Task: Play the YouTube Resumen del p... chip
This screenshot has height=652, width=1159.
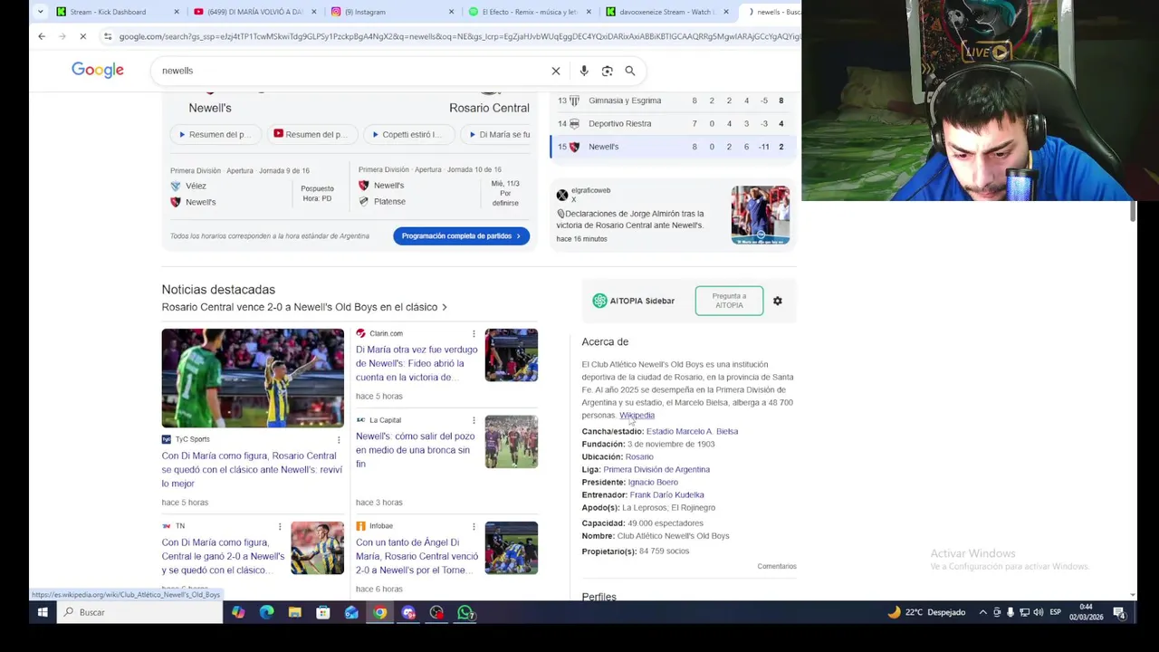Action: (311, 134)
